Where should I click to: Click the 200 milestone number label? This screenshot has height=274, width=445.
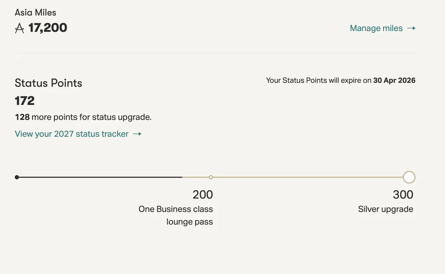point(203,194)
